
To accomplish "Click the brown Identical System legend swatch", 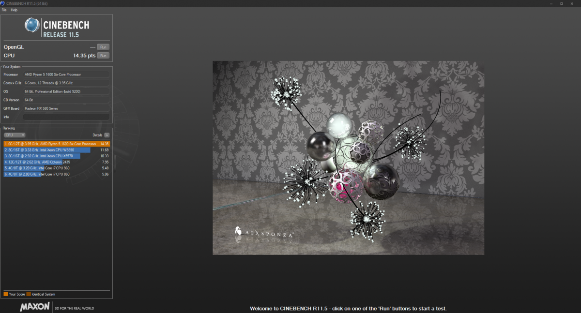I will click(29, 294).
